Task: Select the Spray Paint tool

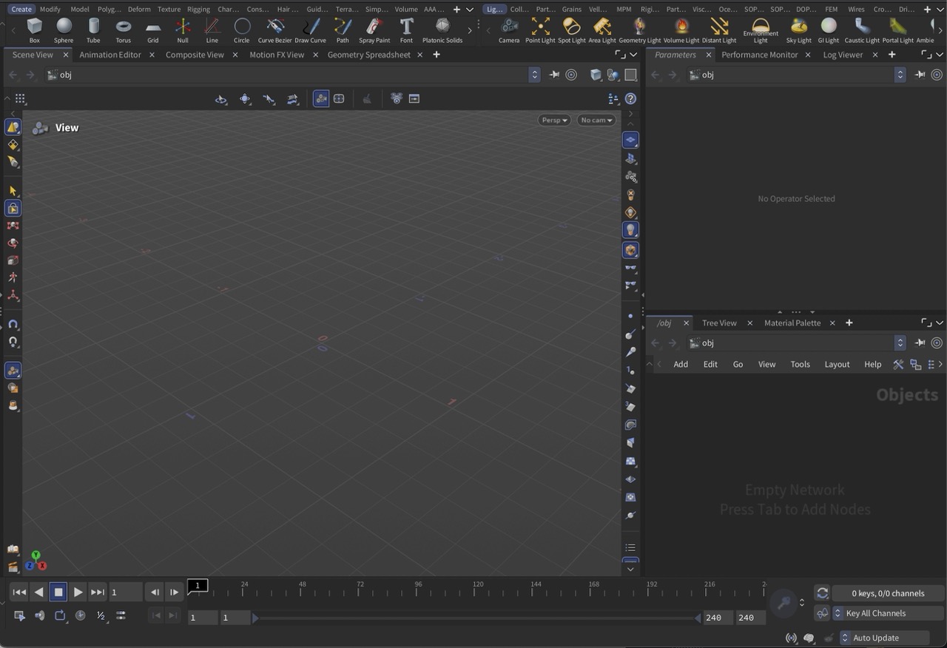Action: point(374,30)
